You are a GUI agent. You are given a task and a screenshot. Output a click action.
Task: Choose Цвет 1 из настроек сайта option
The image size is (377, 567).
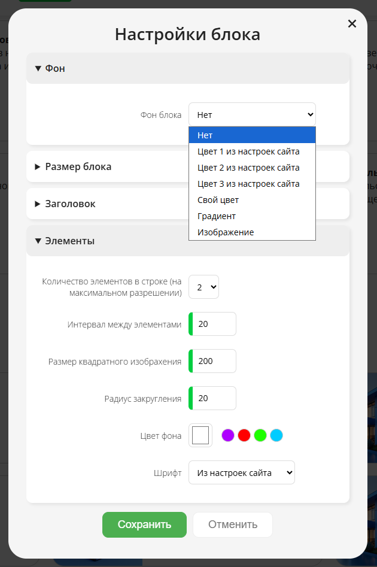[252, 151]
